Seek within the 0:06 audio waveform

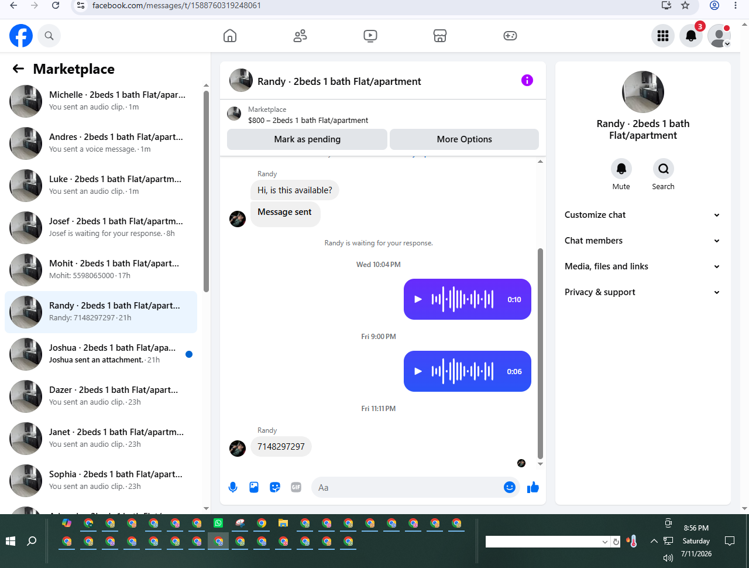click(463, 371)
